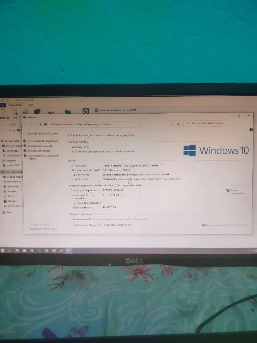Open the Computador tab in File Explorer
Viewport: 257px width, 343px height.
(15, 105)
